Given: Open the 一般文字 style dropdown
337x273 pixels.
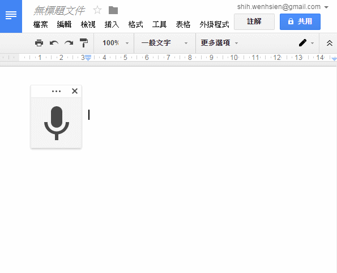Looking at the screenshot, I should click(164, 43).
